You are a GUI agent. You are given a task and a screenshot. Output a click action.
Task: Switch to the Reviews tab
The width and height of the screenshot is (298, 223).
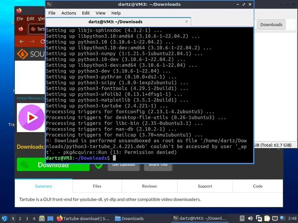pyautogui.click(x=149, y=186)
